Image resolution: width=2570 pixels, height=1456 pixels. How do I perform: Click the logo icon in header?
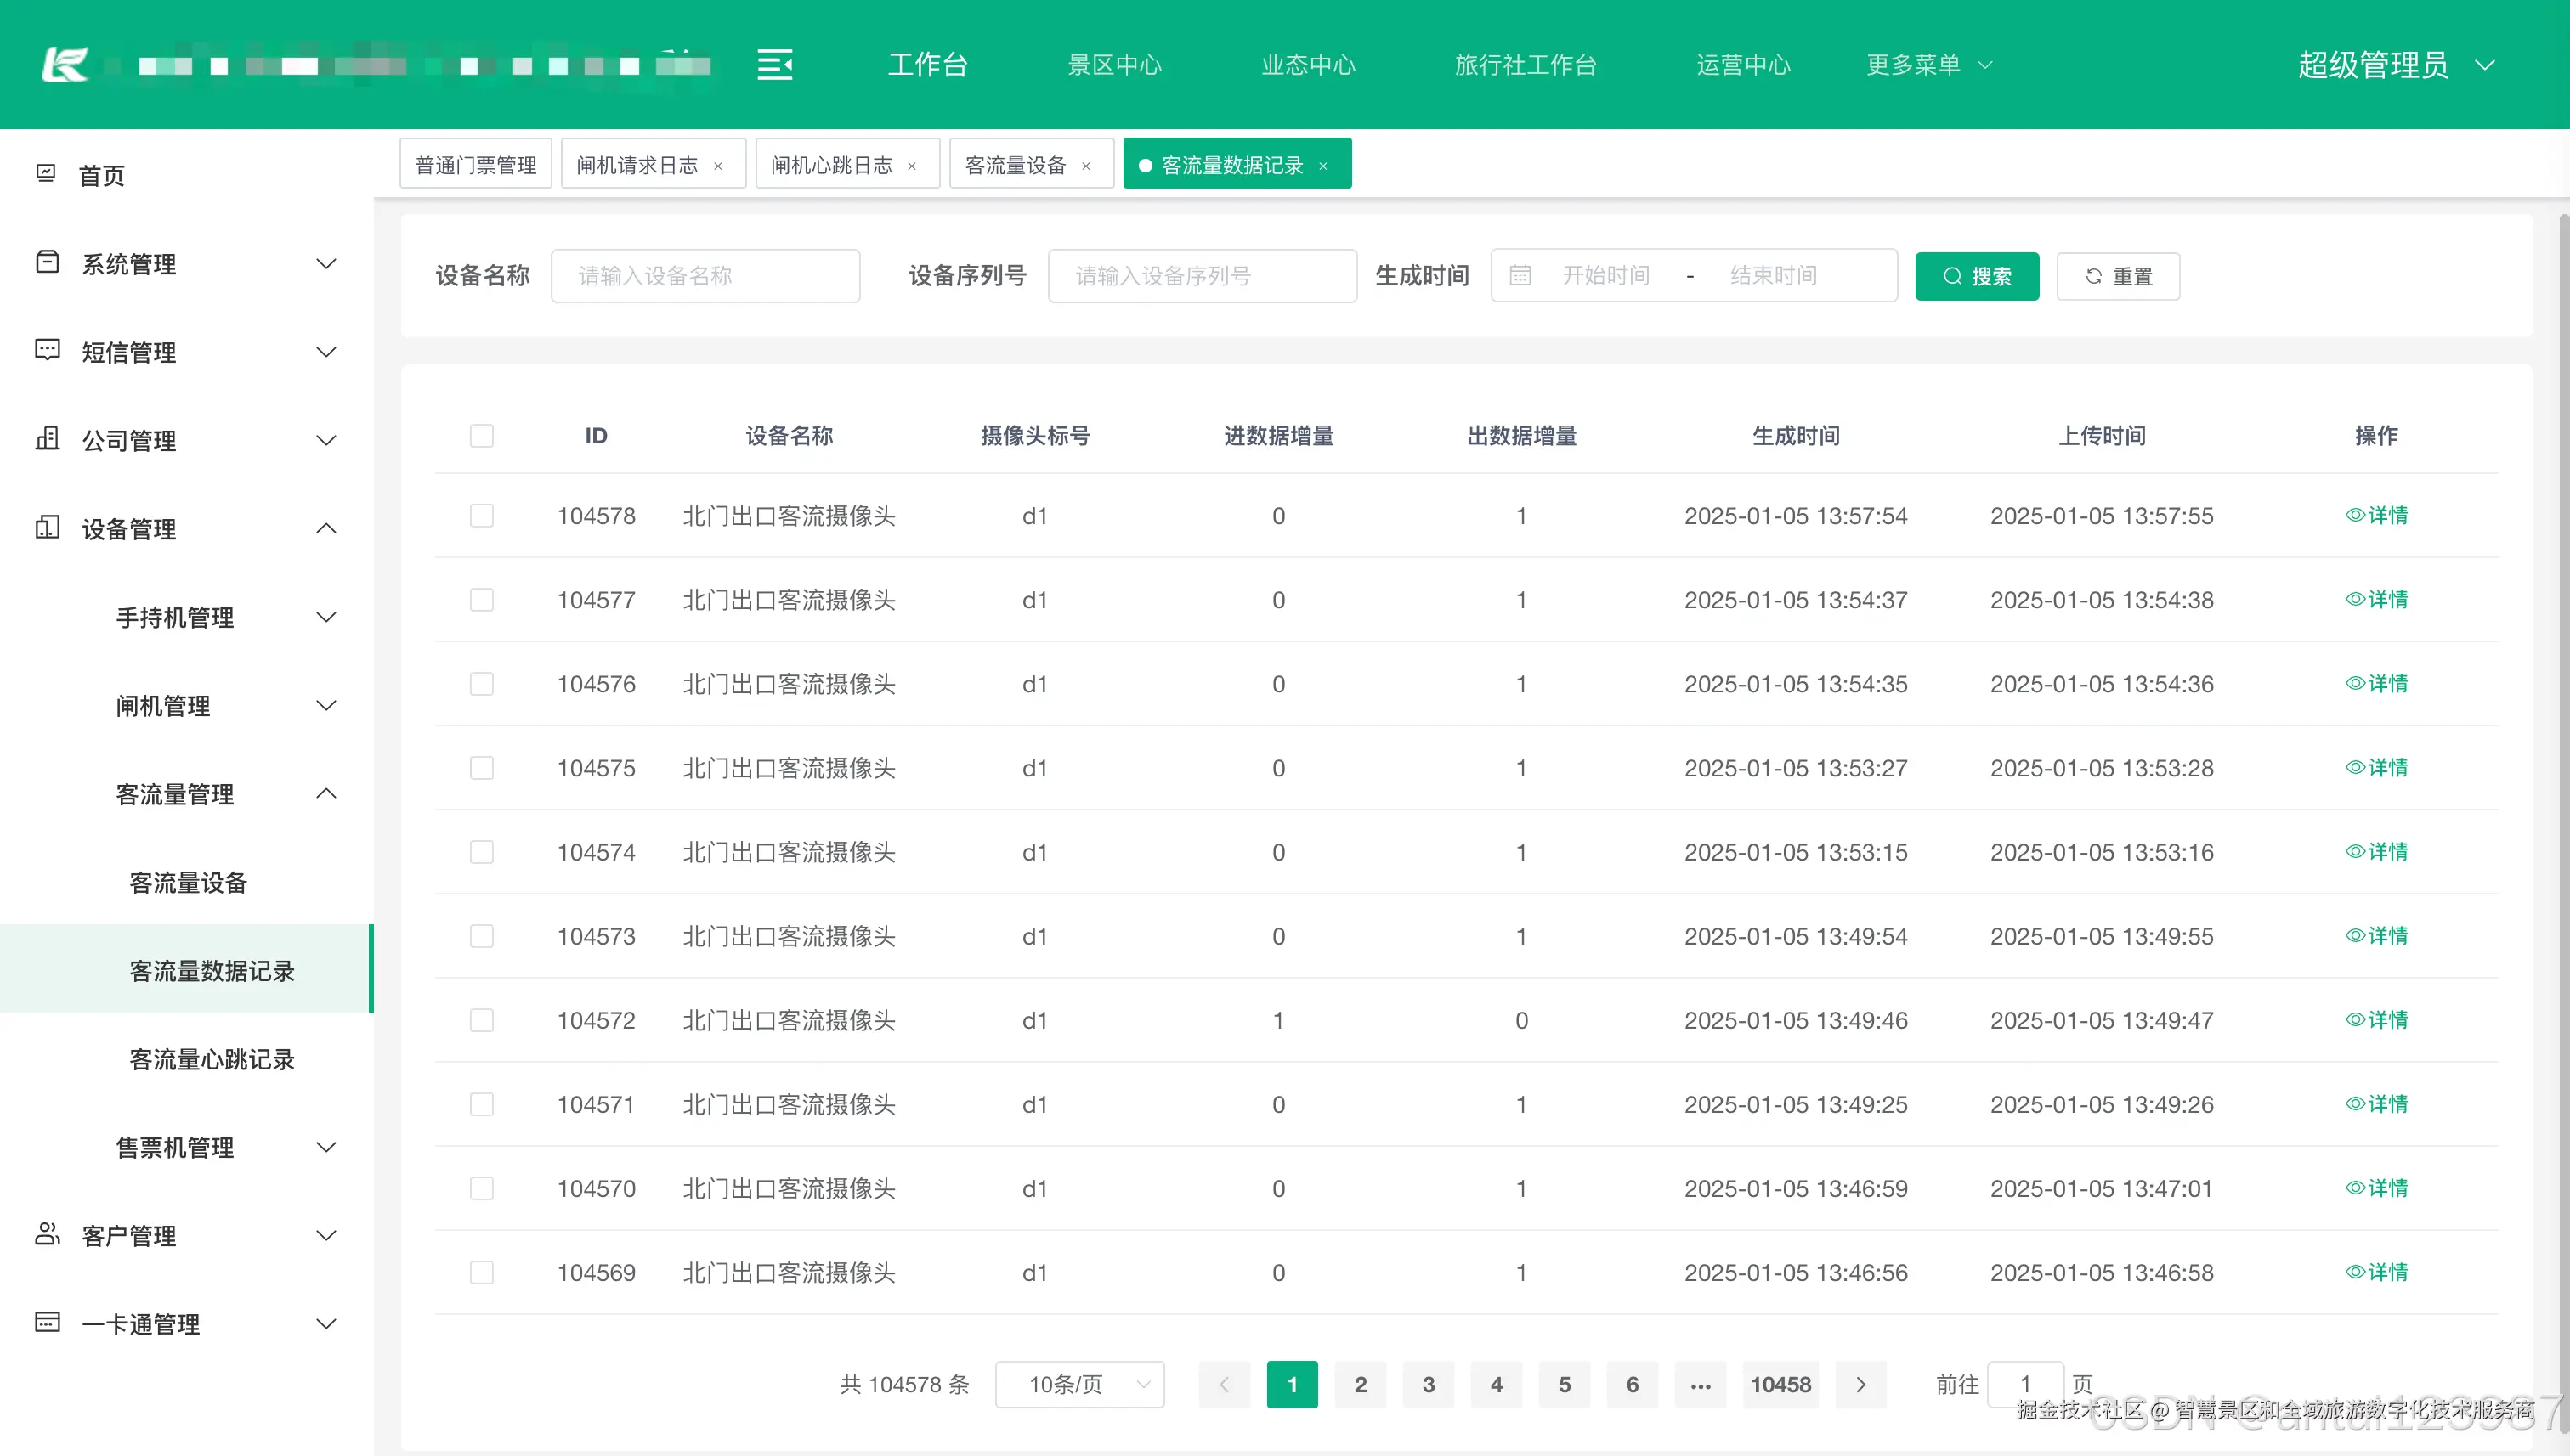point(66,65)
